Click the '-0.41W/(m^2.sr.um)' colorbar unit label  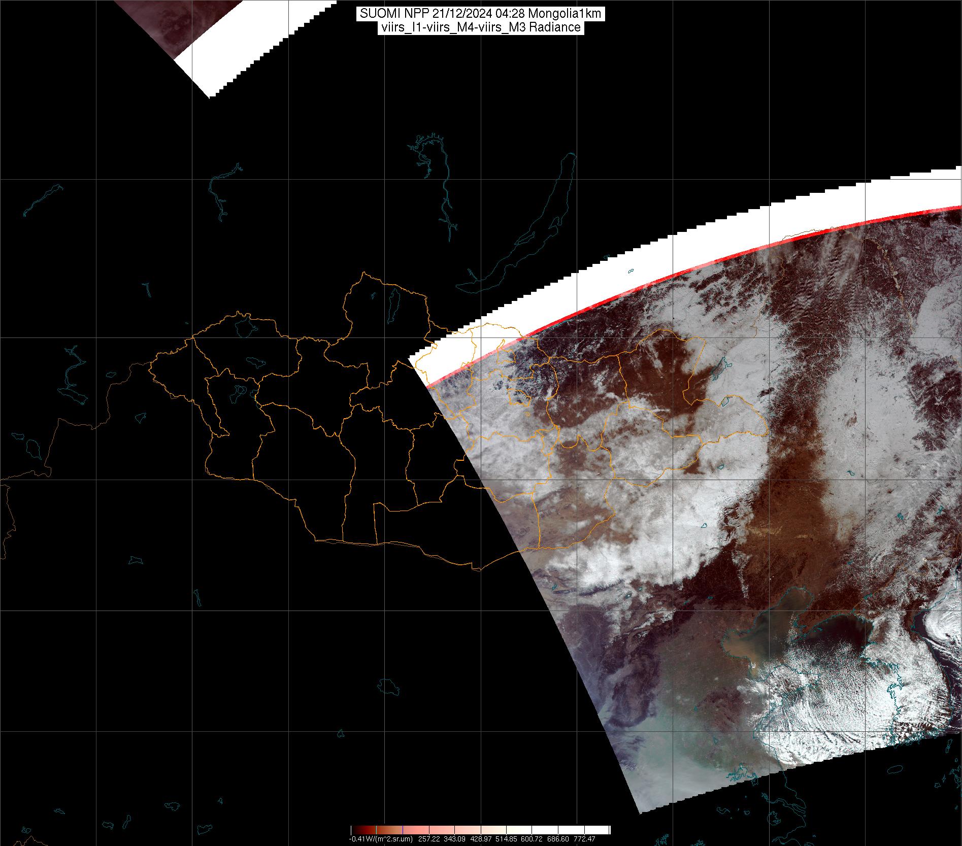click(x=381, y=839)
